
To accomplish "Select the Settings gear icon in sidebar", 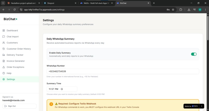I will (x=4, y=79).
